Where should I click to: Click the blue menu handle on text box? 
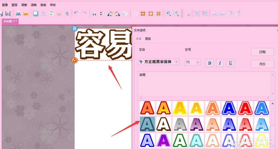click(75, 28)
